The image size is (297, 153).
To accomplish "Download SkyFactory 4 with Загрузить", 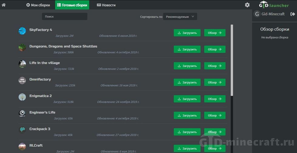I will (187, 33).
